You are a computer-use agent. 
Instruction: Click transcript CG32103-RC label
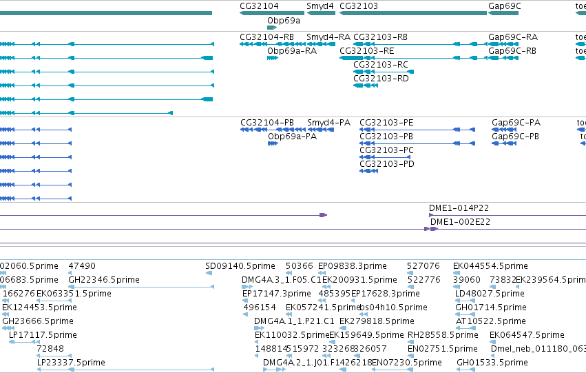click(x=381, y=65)
